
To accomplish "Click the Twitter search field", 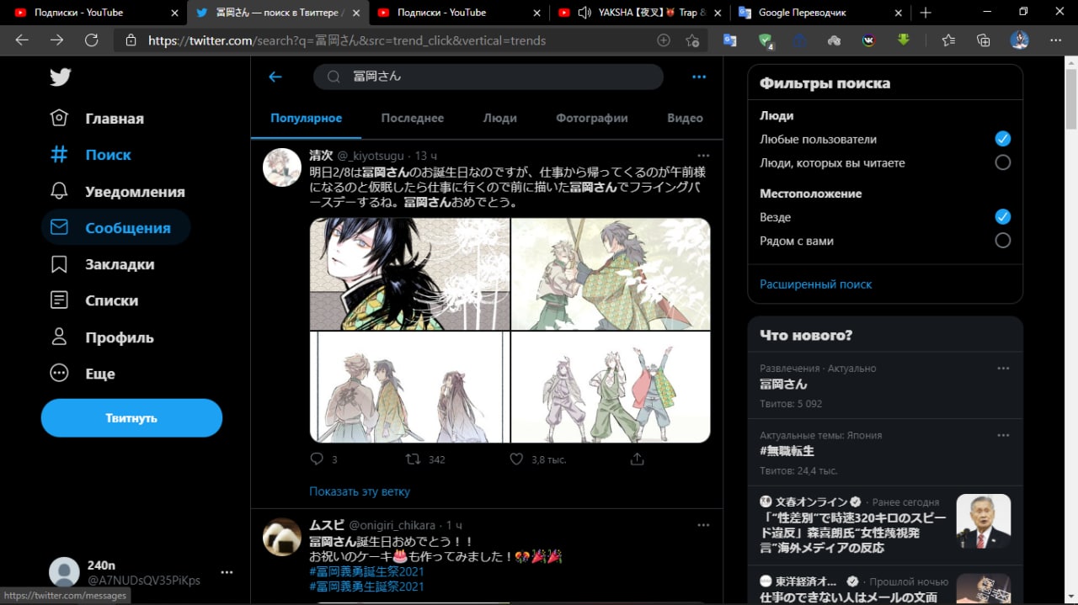I will click(488, 77).
